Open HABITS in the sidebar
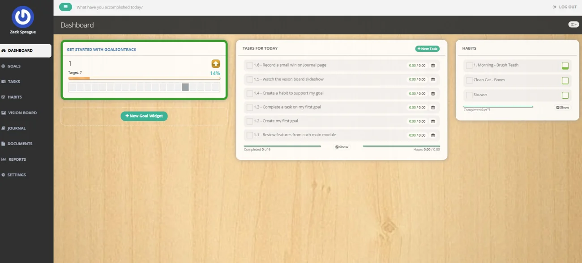This screenshot has width=582, height=263. 26,97
